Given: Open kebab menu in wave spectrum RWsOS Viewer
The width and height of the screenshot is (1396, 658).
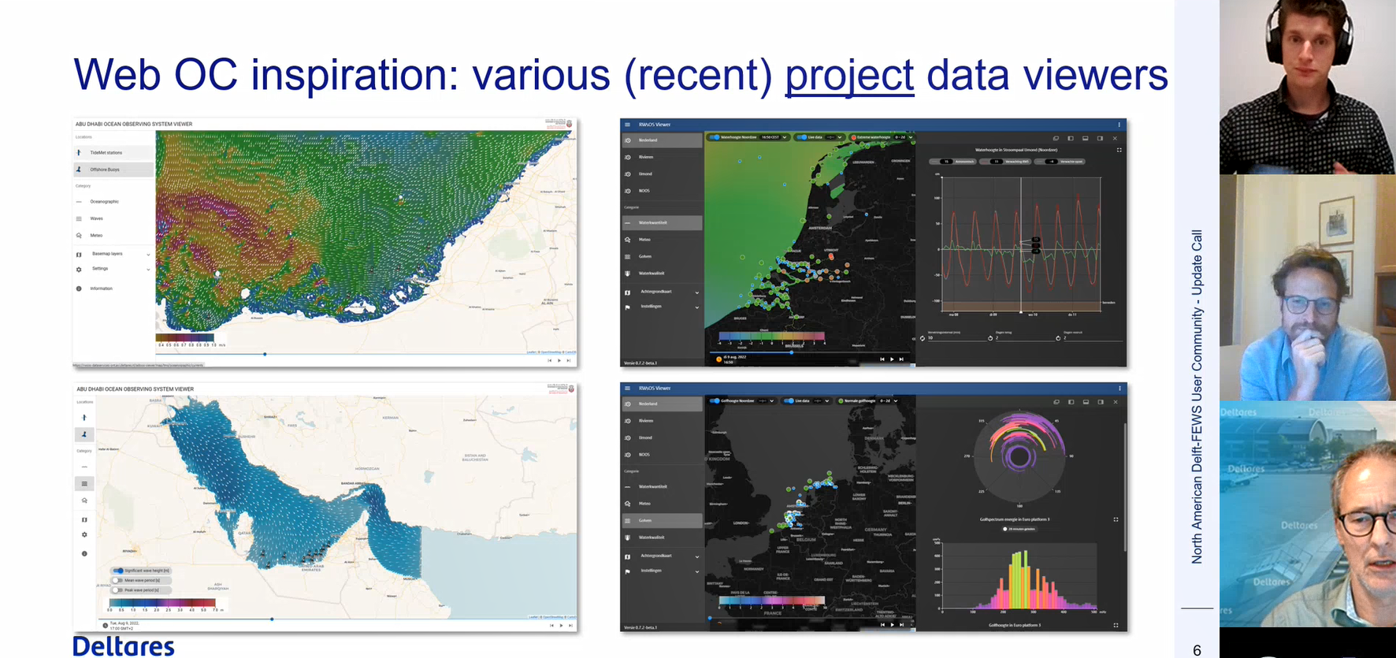Looking at the screenshot, I should tap(1119, 388).
